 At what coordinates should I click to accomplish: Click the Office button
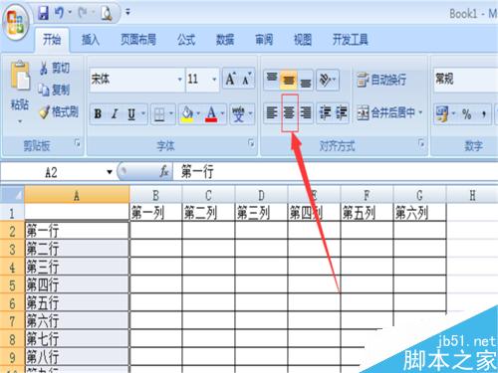(16, 23)
